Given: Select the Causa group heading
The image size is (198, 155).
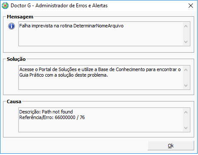Looking at the screenshot, I should [x=14, y=101].
